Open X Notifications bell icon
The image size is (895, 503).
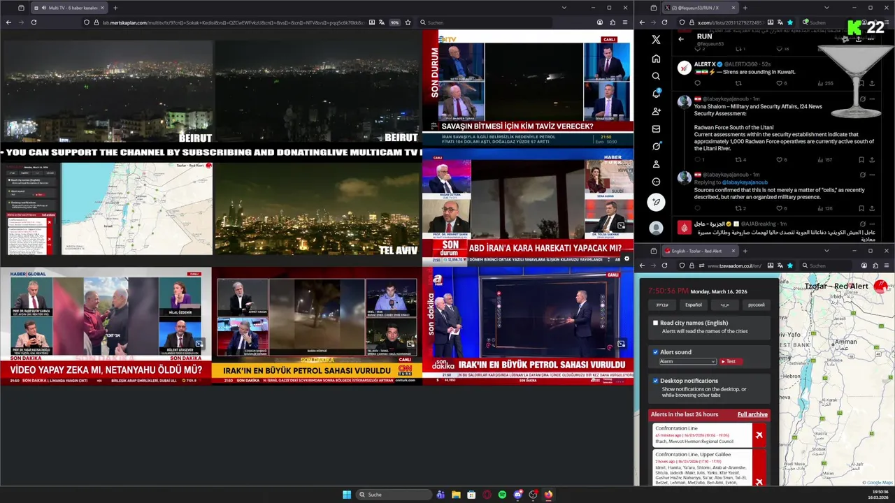(x=656, y=94)
